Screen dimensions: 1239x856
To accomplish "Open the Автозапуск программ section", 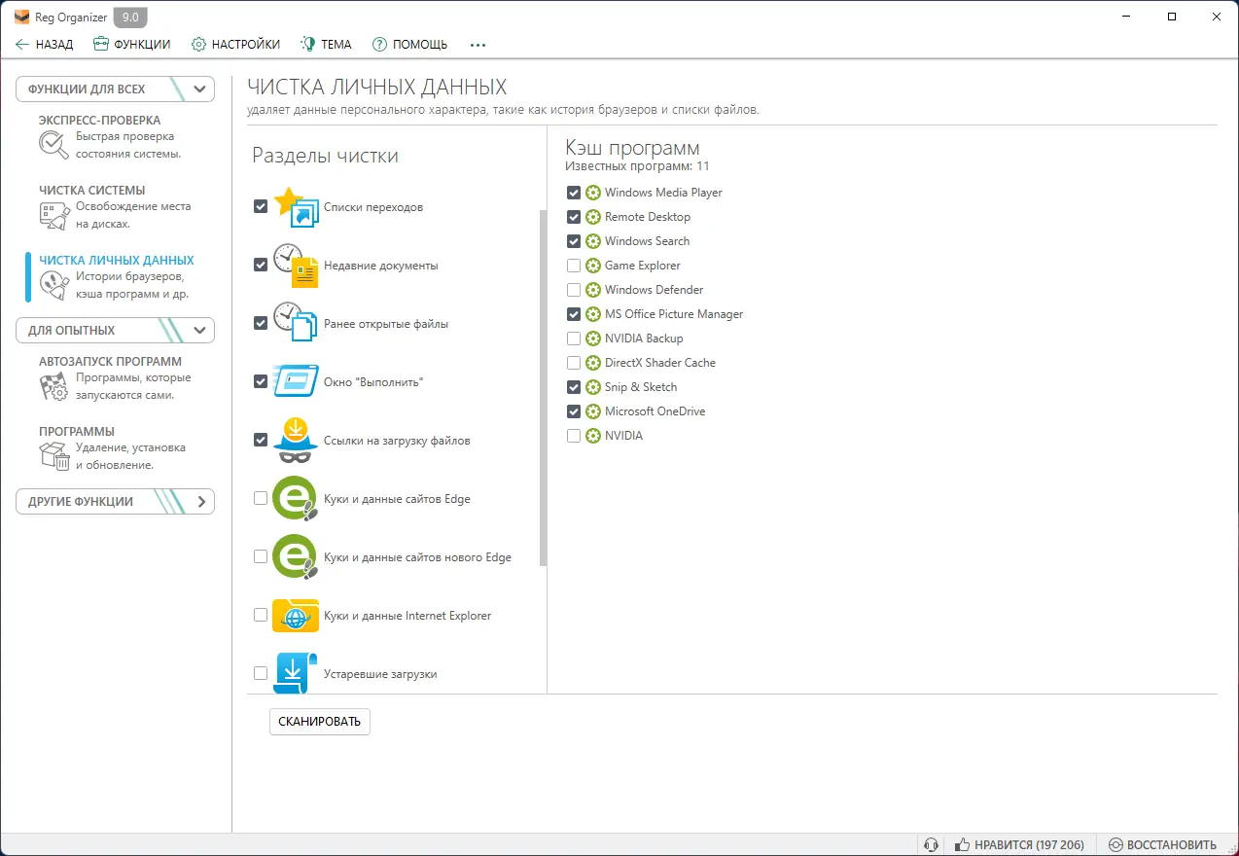I will [115, 377].
